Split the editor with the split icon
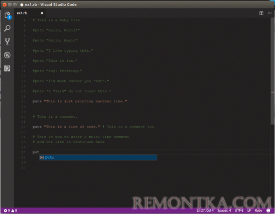This screenshot has width=275, height=214. pyautogui.click(x=261, y=13)
